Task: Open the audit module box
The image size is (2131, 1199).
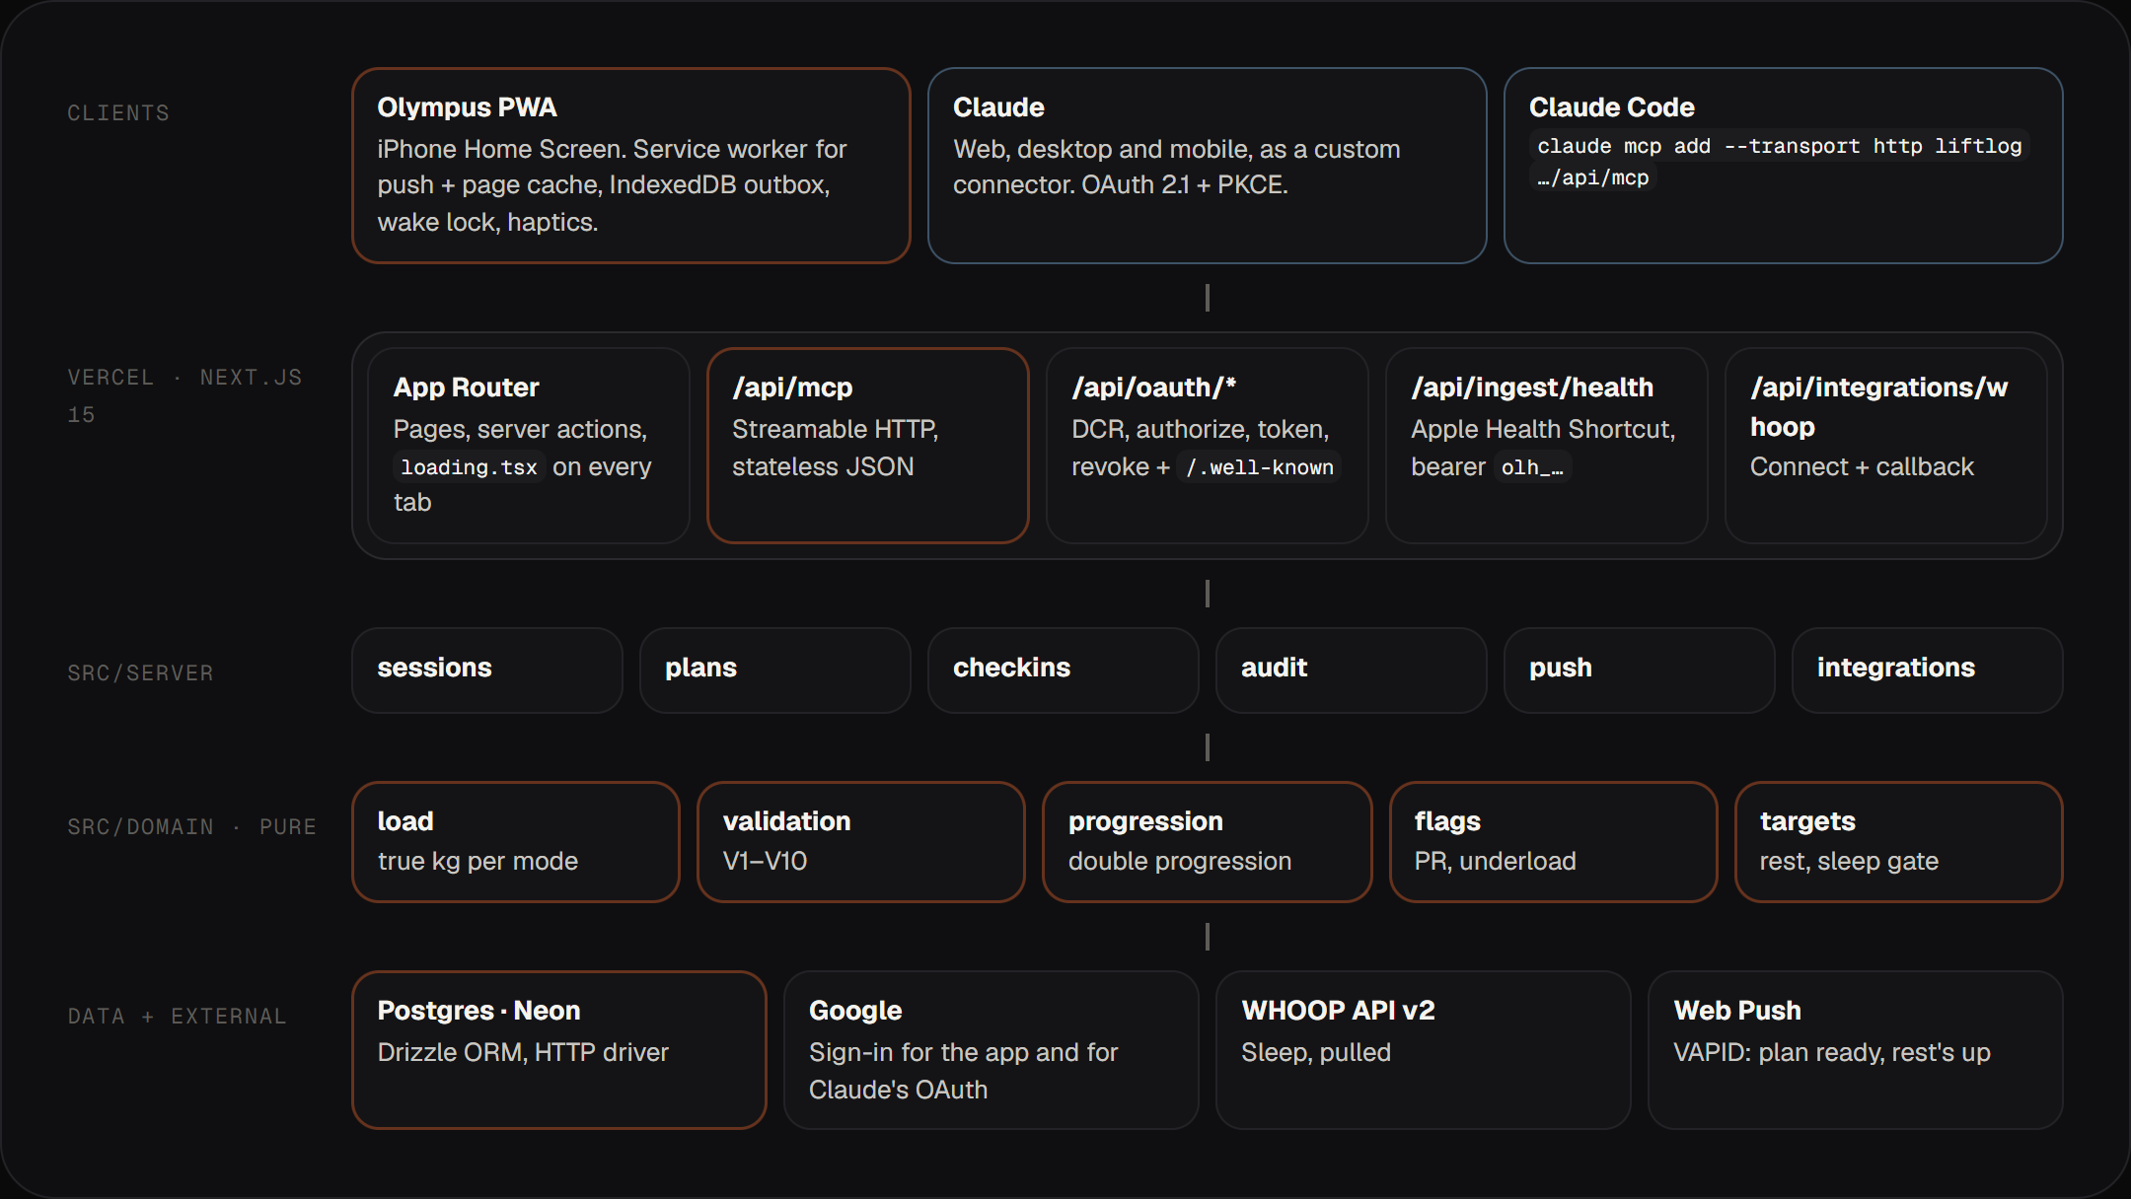Action: 1352,670
